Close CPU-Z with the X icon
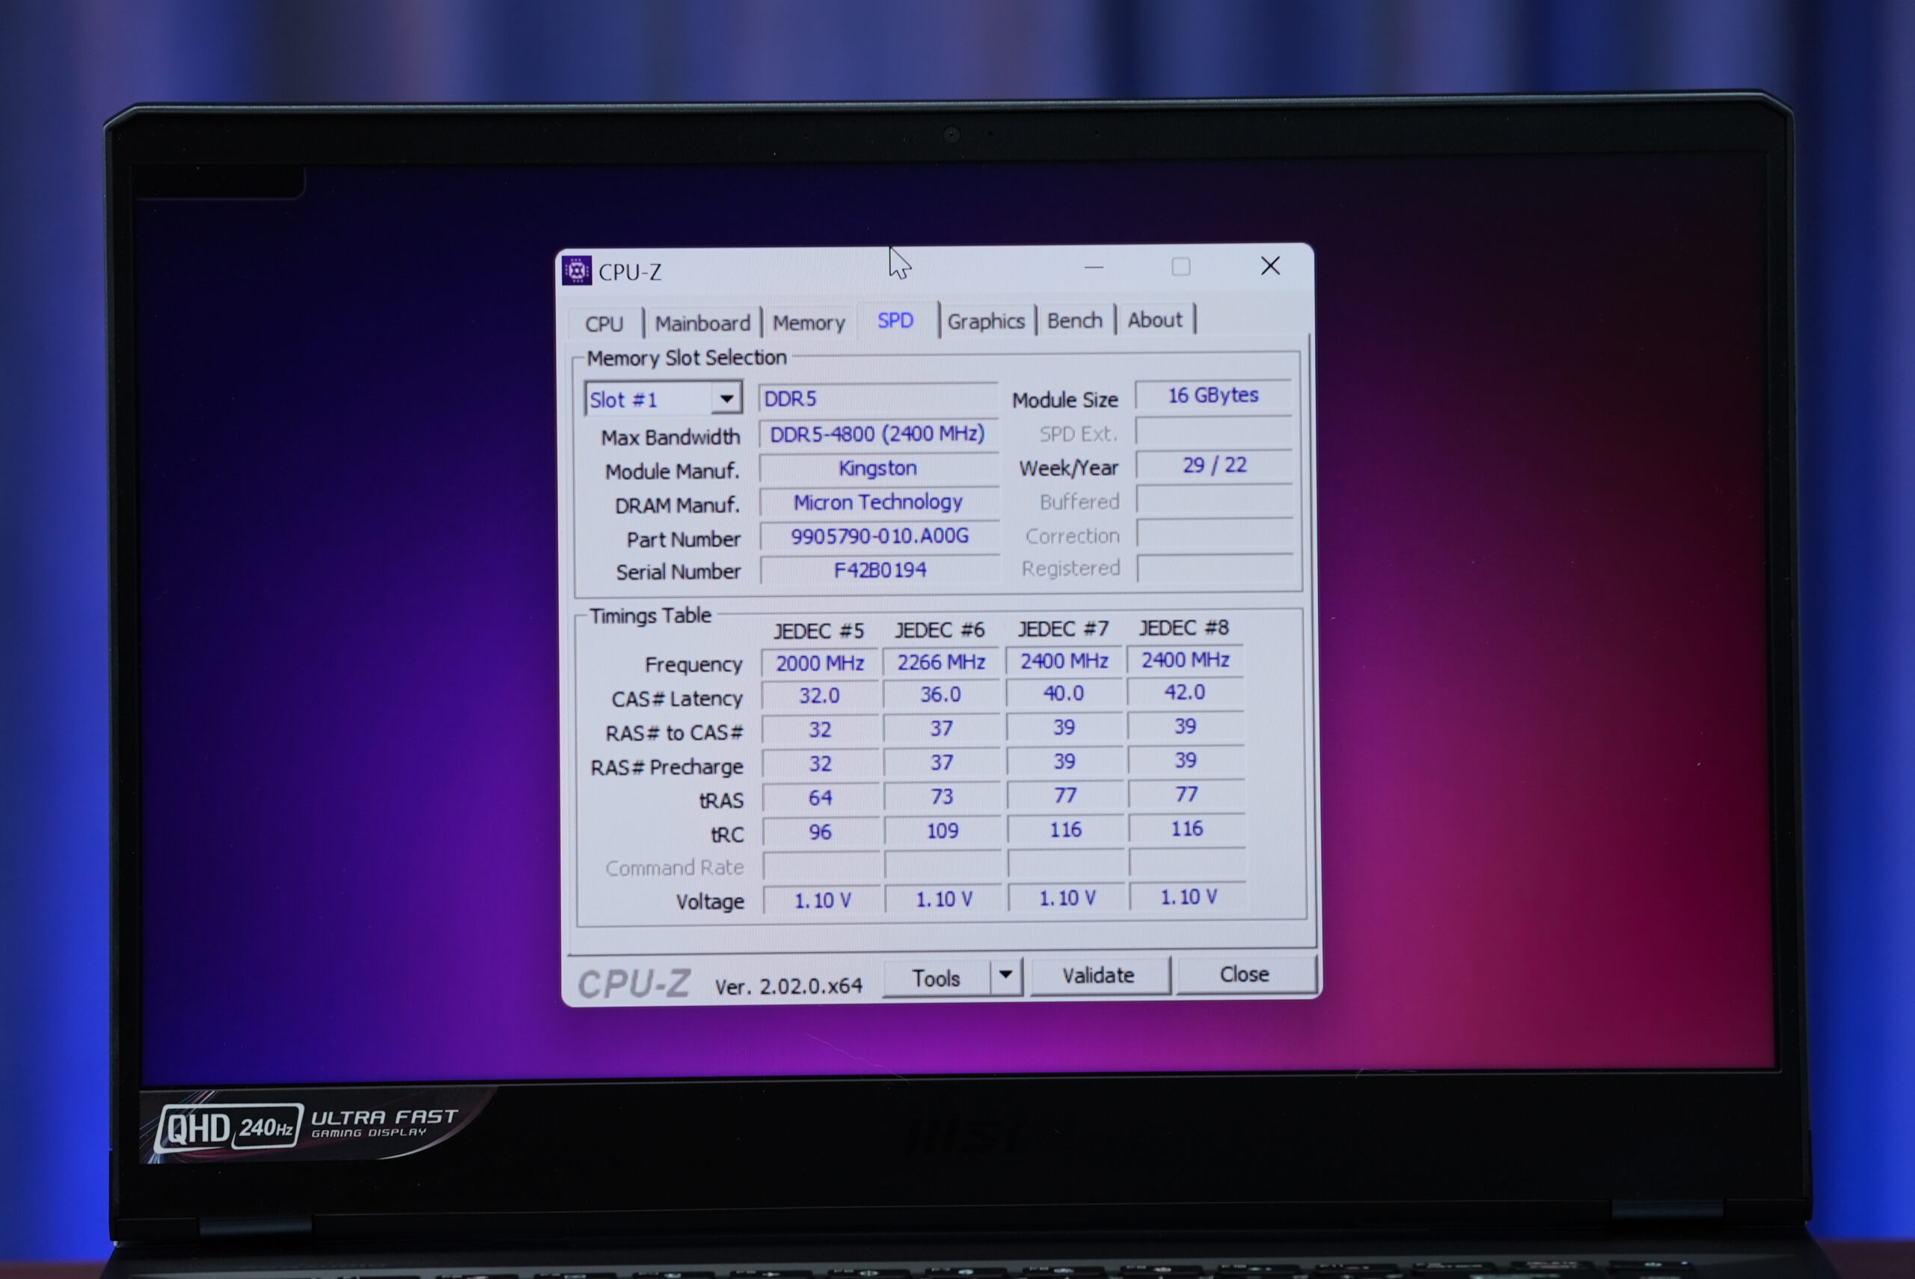 1270,266
